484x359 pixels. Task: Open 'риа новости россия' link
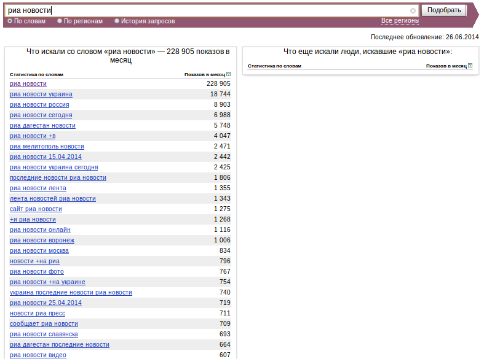coord(39,105)
